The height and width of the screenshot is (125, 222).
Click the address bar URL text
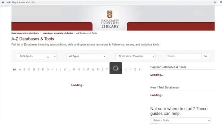pos(20,2)
